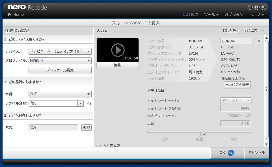
Task: Click the three-dot panel splitter handle
Action: pyautogui.click(x=267, y=89)
